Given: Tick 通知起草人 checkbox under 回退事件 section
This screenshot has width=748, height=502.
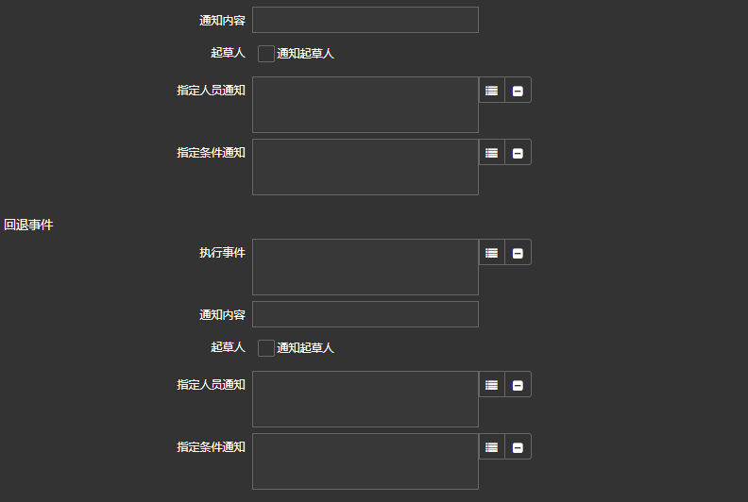Looking at the screenshot, I should point(266,348).
